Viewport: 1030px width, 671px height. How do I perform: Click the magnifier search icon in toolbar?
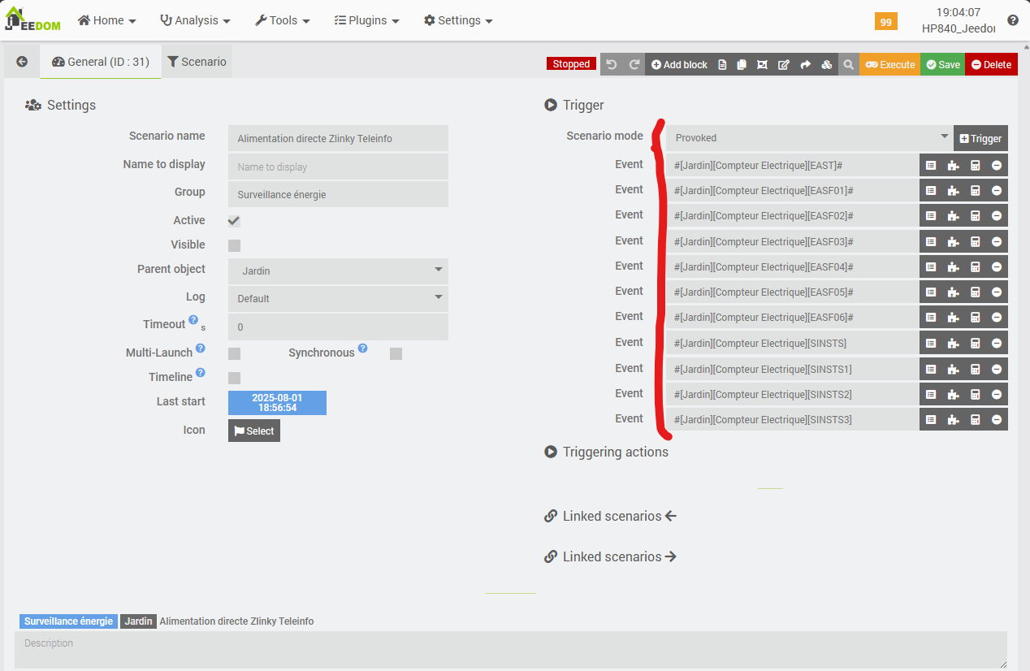click(x=848, y=65)
